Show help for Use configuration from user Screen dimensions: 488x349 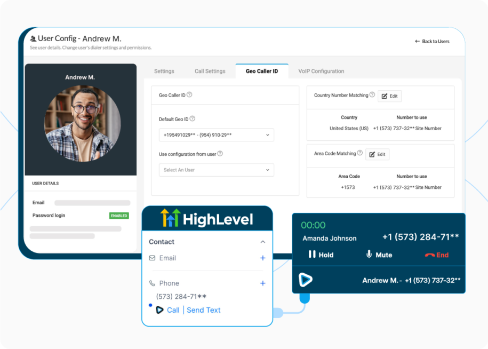[x=220, y=154]
